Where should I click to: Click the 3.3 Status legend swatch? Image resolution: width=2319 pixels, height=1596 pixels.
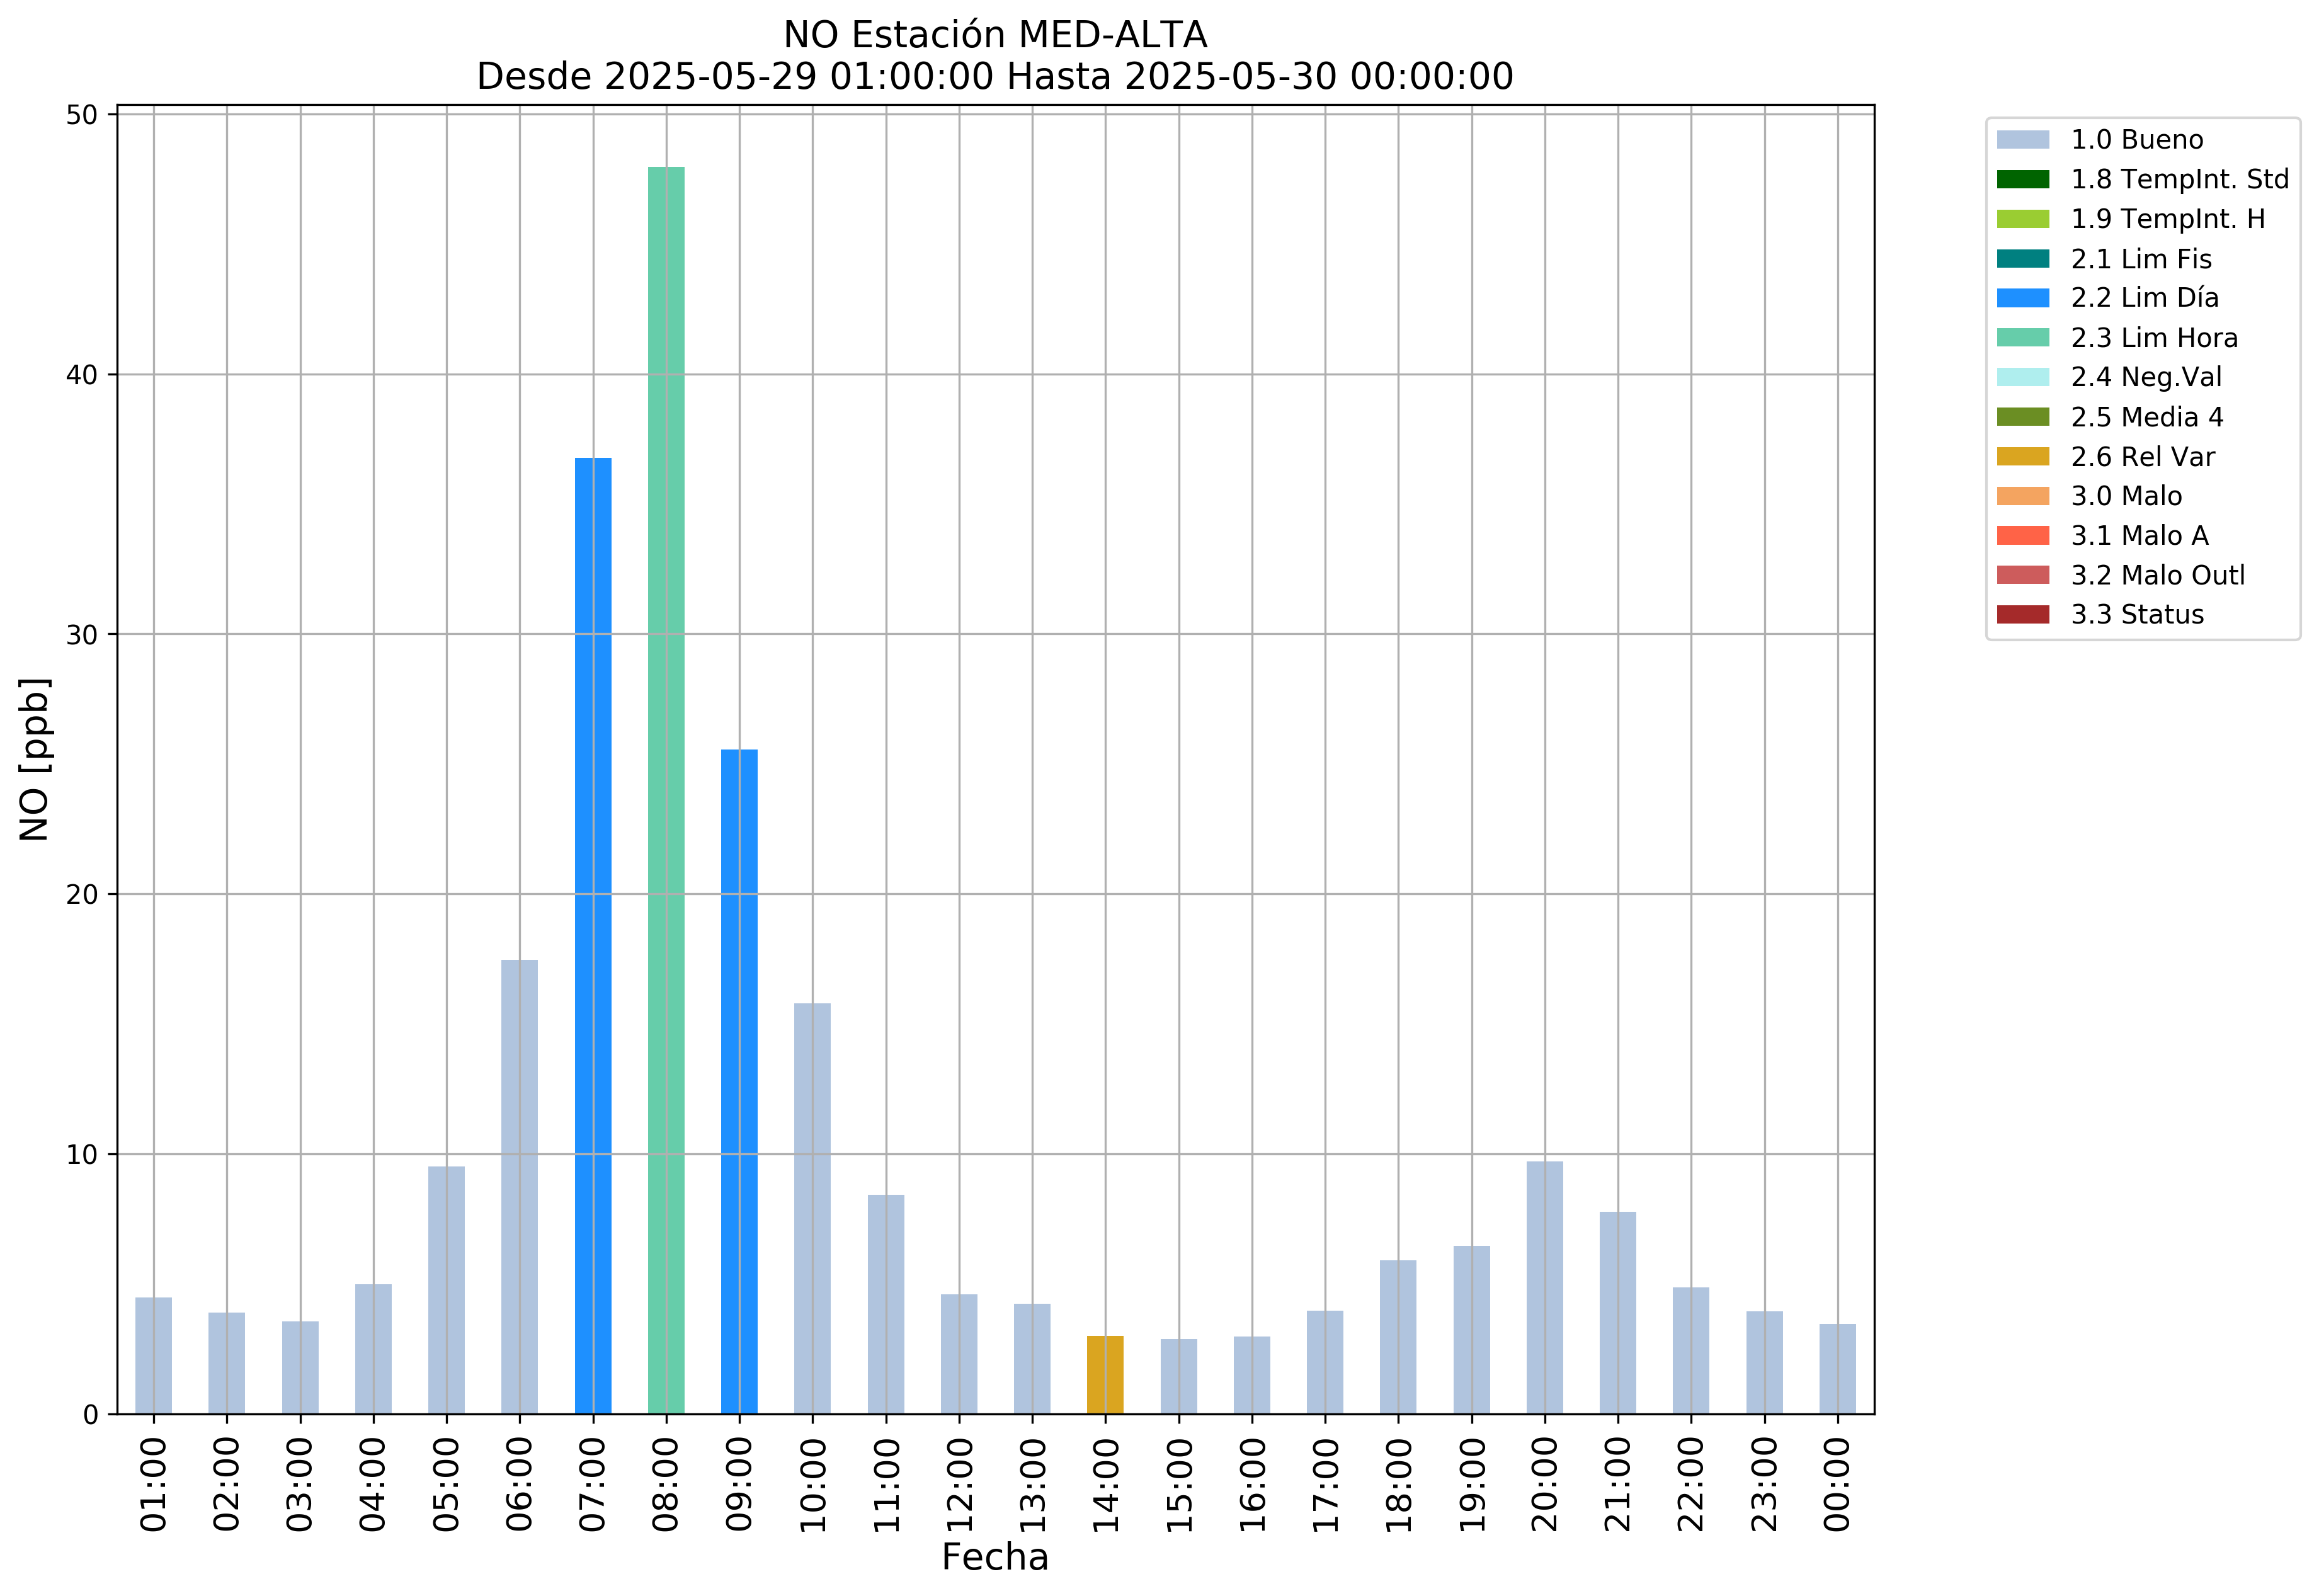point(2022,615)
